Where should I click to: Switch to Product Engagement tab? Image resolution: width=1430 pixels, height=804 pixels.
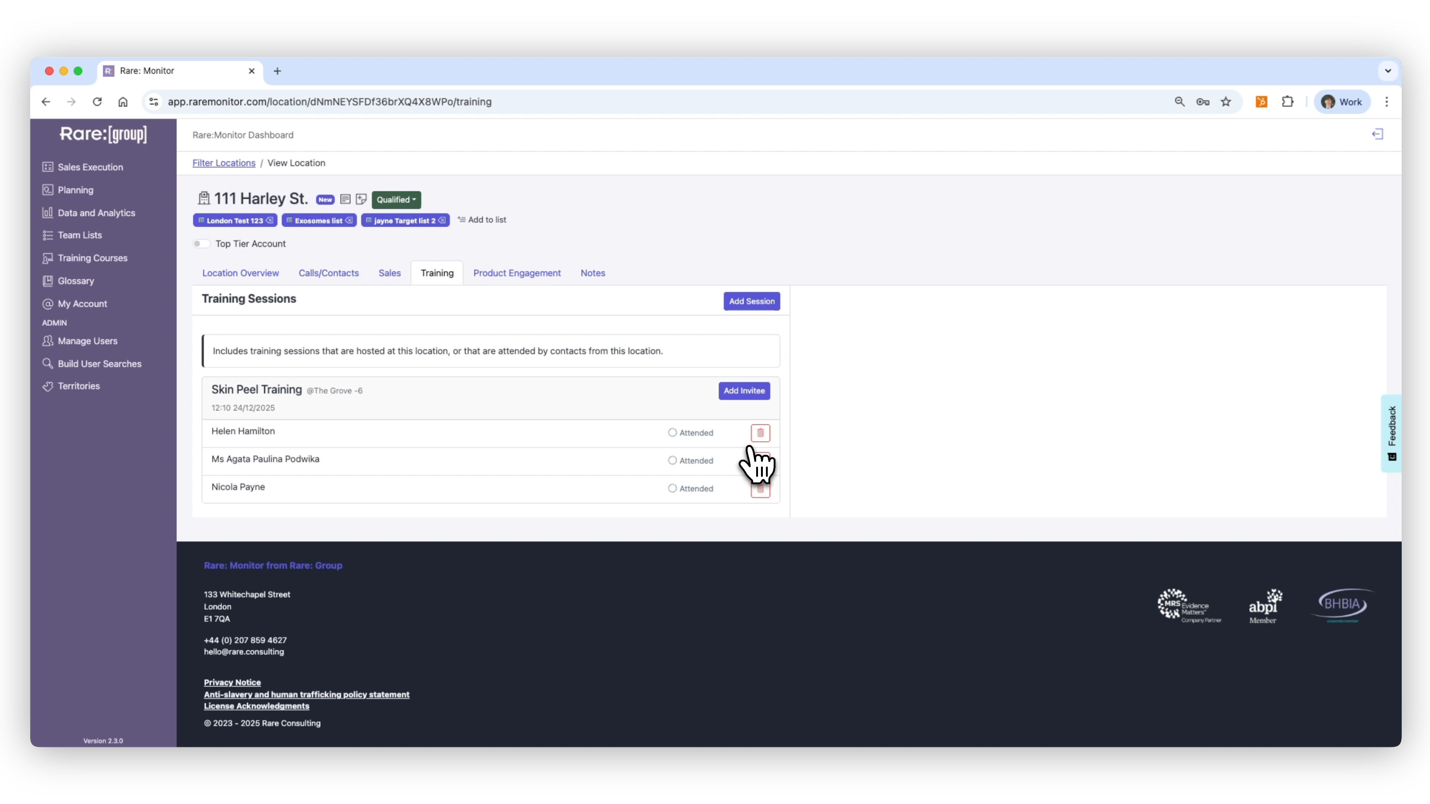pos(517,273)
